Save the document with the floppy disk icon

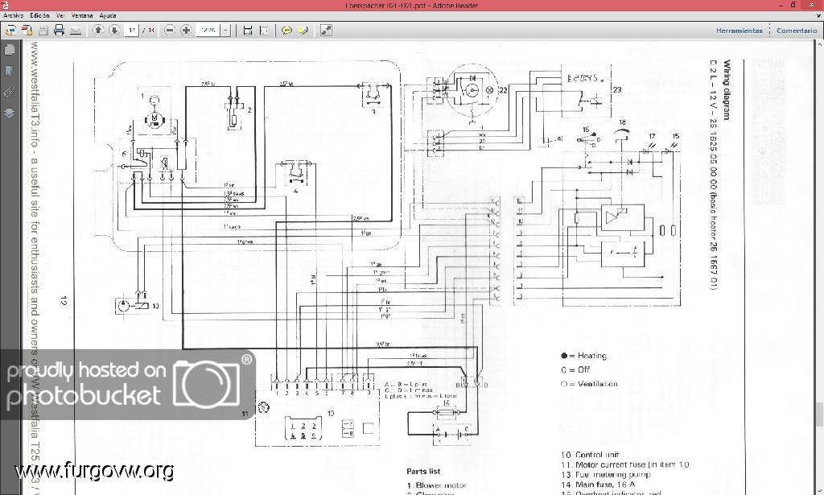(x=43, y=31)
